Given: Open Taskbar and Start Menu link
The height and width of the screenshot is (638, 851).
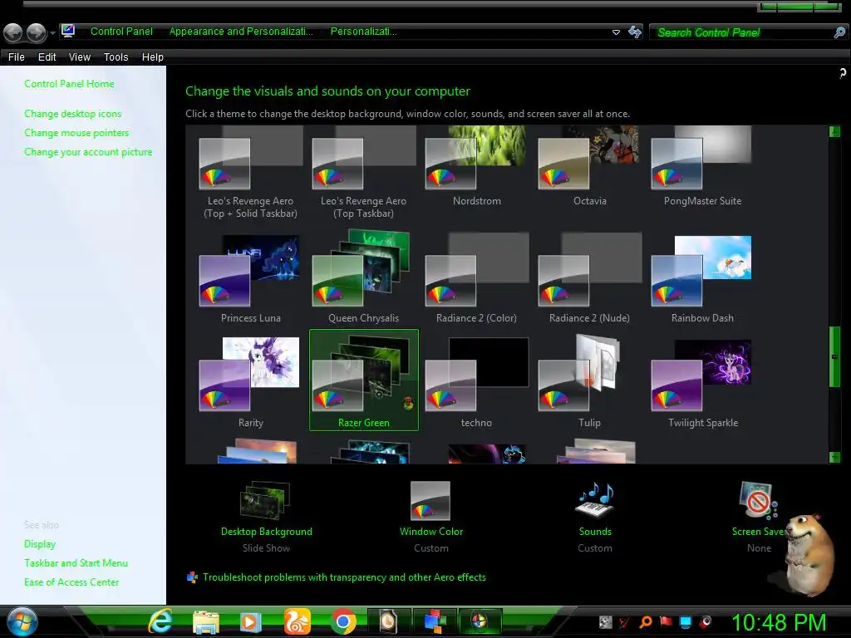Looking at the screenshot, I should tap(76, 563).
